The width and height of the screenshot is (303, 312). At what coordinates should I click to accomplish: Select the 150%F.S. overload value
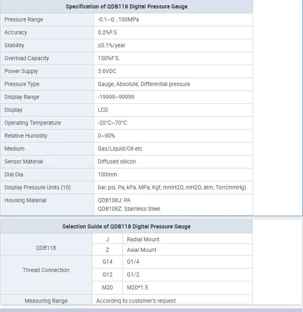109,58
